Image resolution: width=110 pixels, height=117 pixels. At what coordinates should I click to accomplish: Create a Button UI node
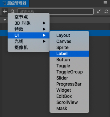click(69, 60)
